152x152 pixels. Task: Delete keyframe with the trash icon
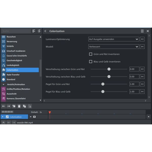[19, 106]
